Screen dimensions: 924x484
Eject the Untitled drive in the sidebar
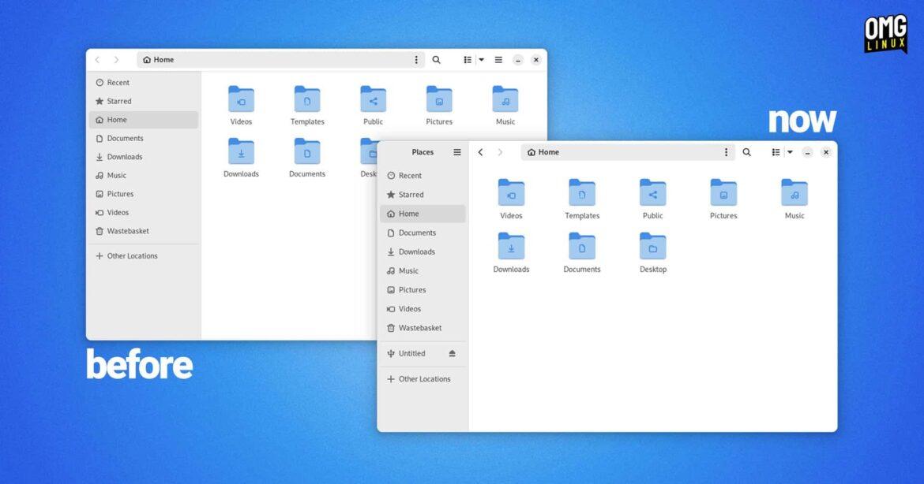point(452,354)
